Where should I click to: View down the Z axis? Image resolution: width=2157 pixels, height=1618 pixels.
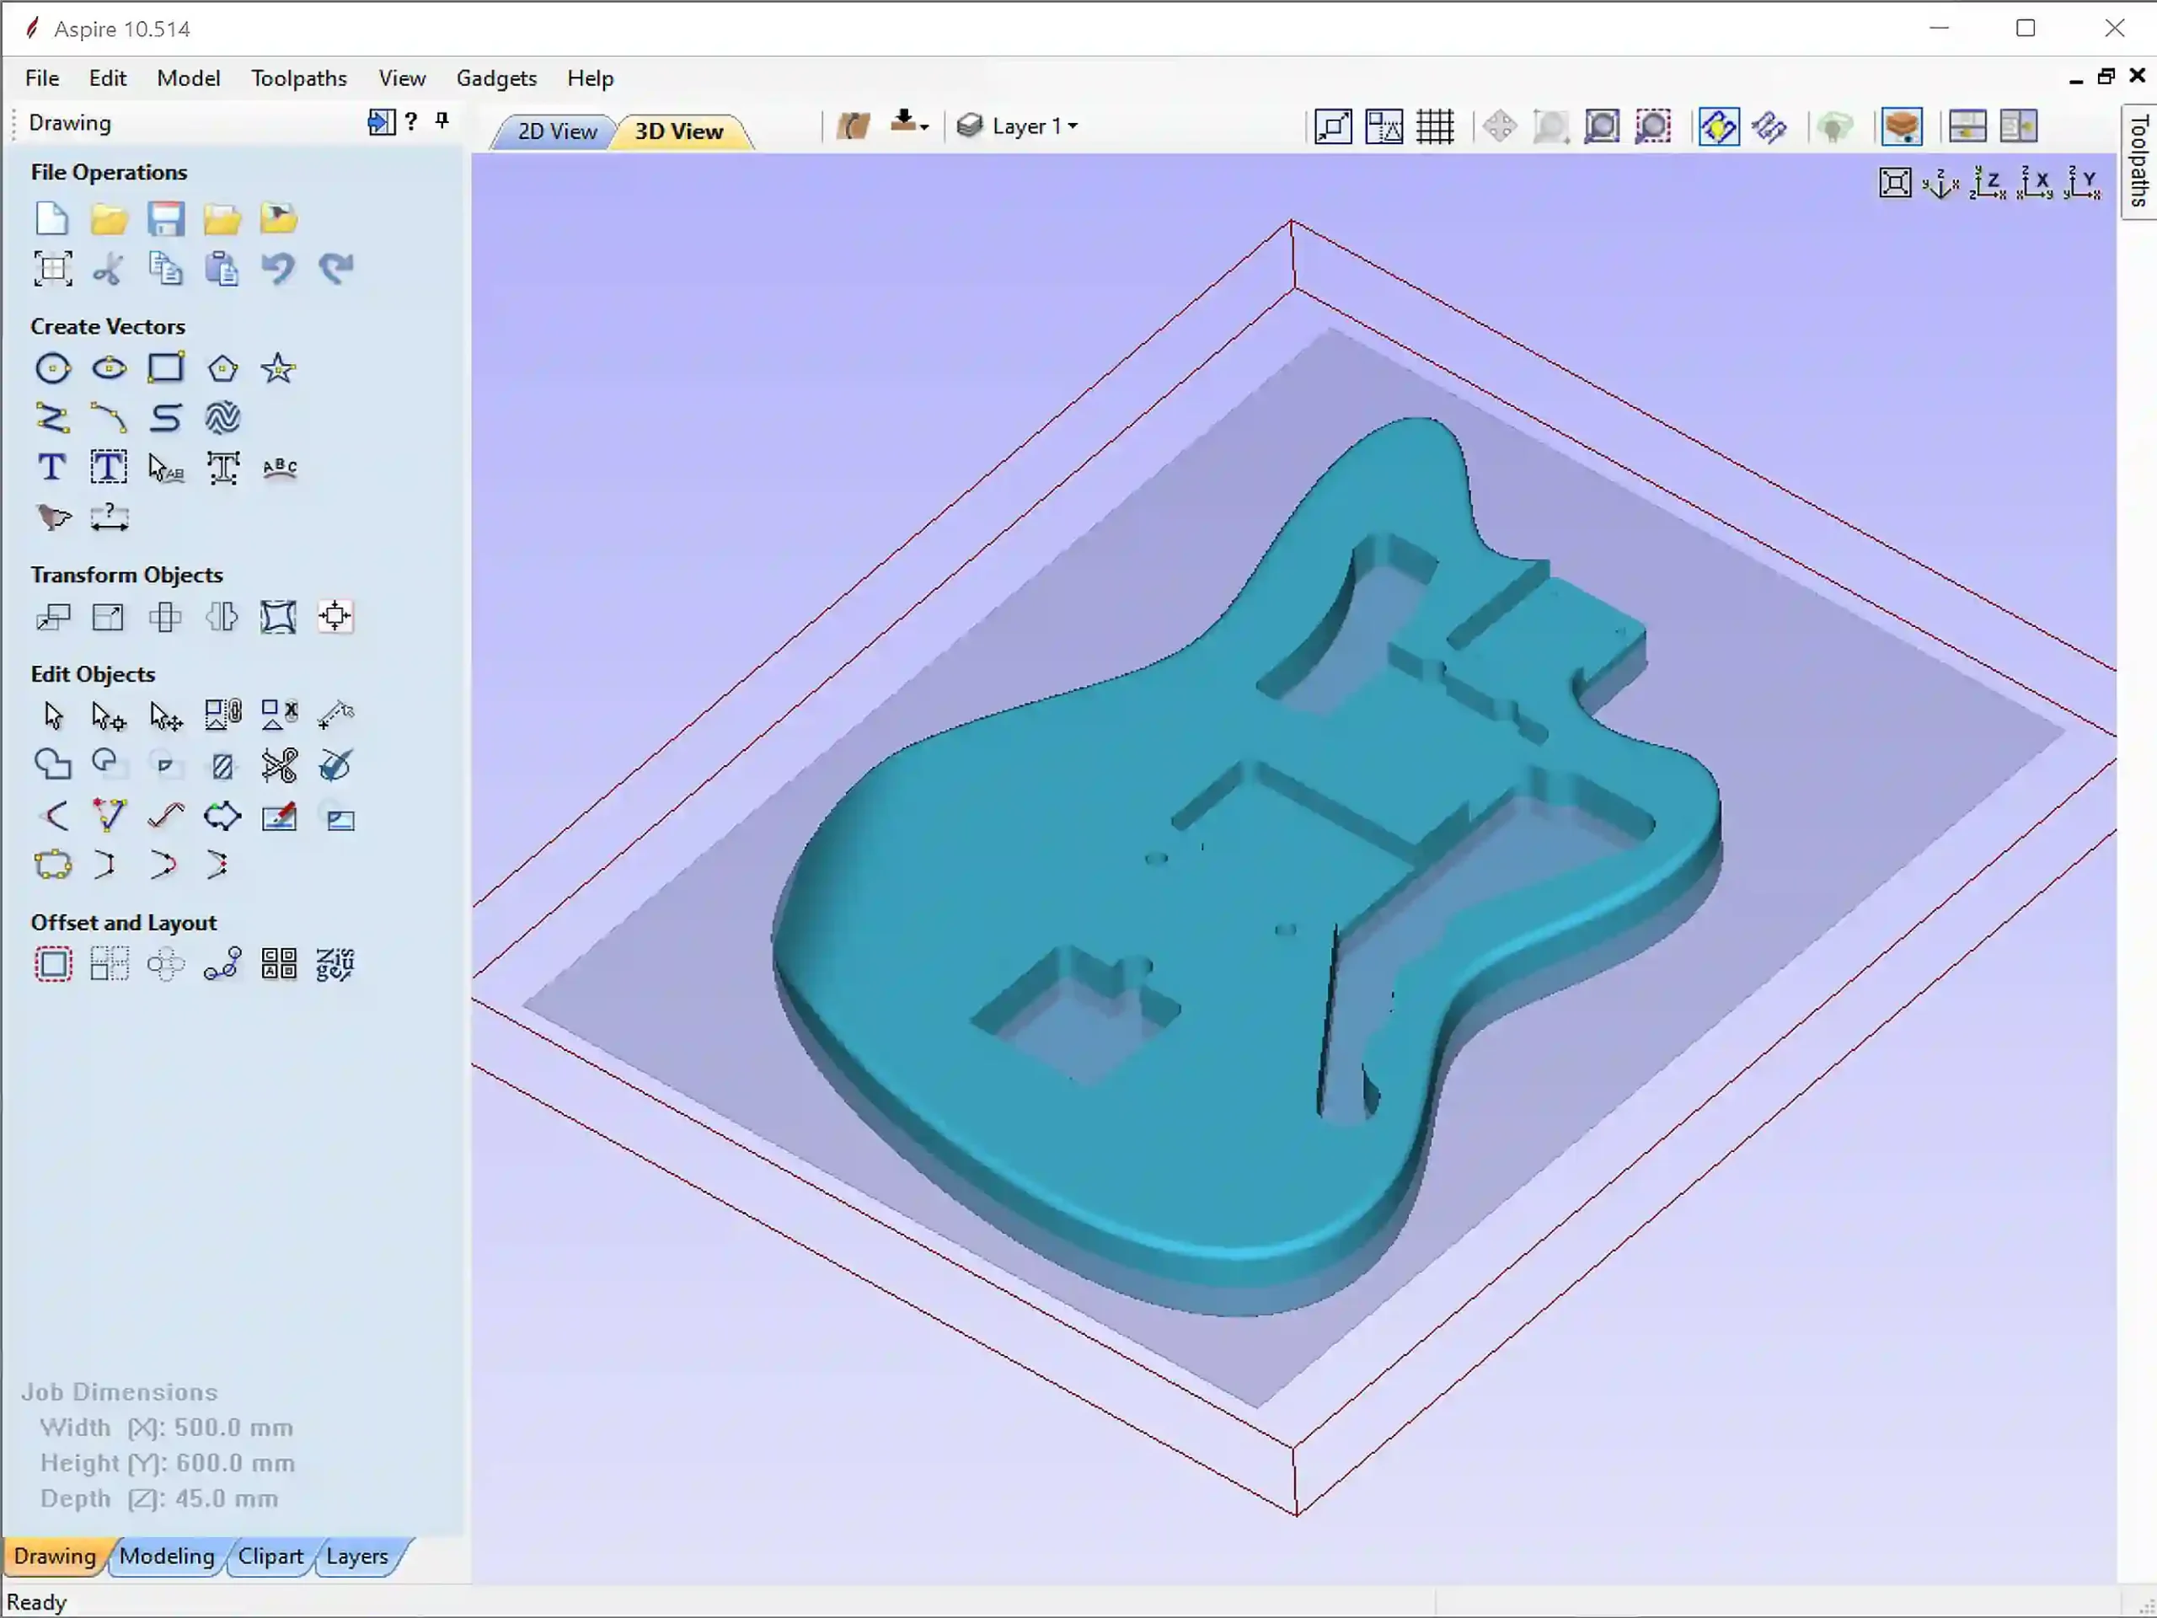1988,184
